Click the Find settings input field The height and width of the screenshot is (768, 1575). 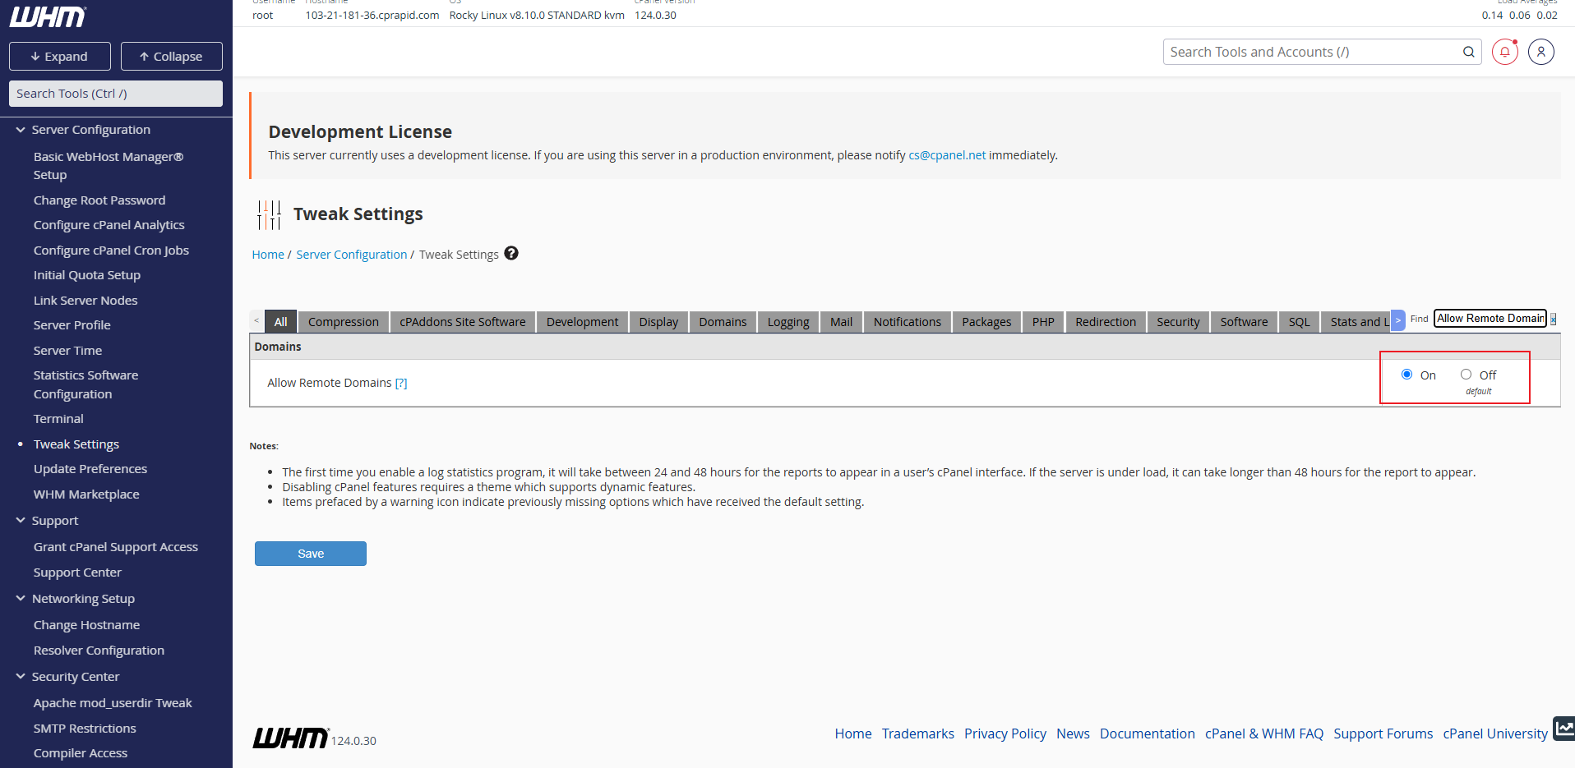[1490, 319]
